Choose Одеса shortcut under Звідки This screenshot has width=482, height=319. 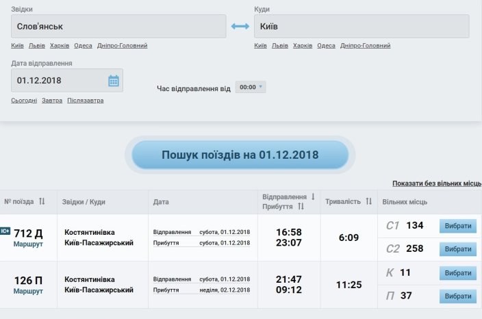coord(83,45)
